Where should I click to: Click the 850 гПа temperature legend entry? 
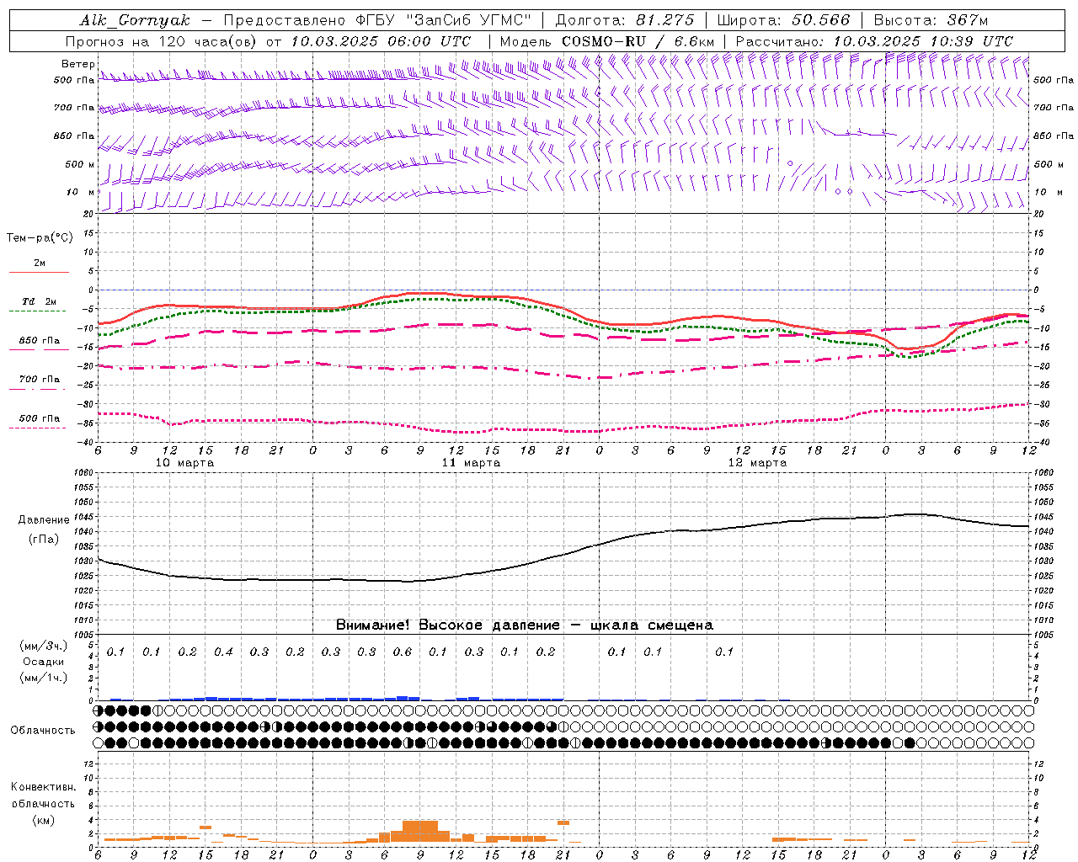(x=39, y=343)
